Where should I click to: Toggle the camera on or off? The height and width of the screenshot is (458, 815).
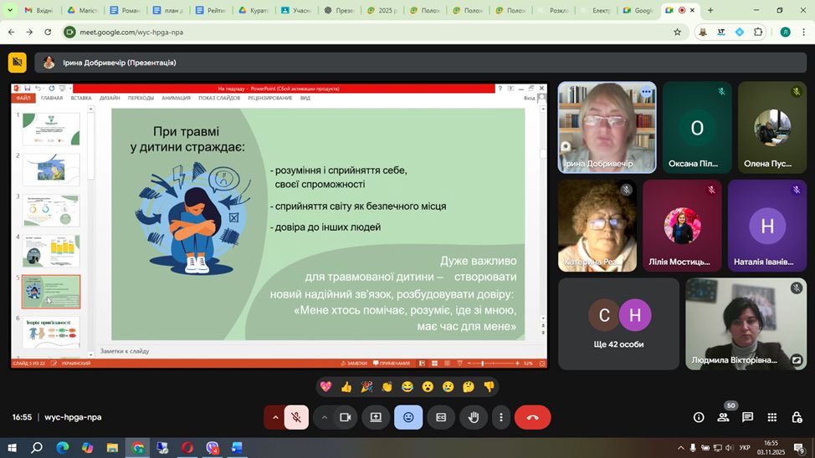tap(345, 418)
